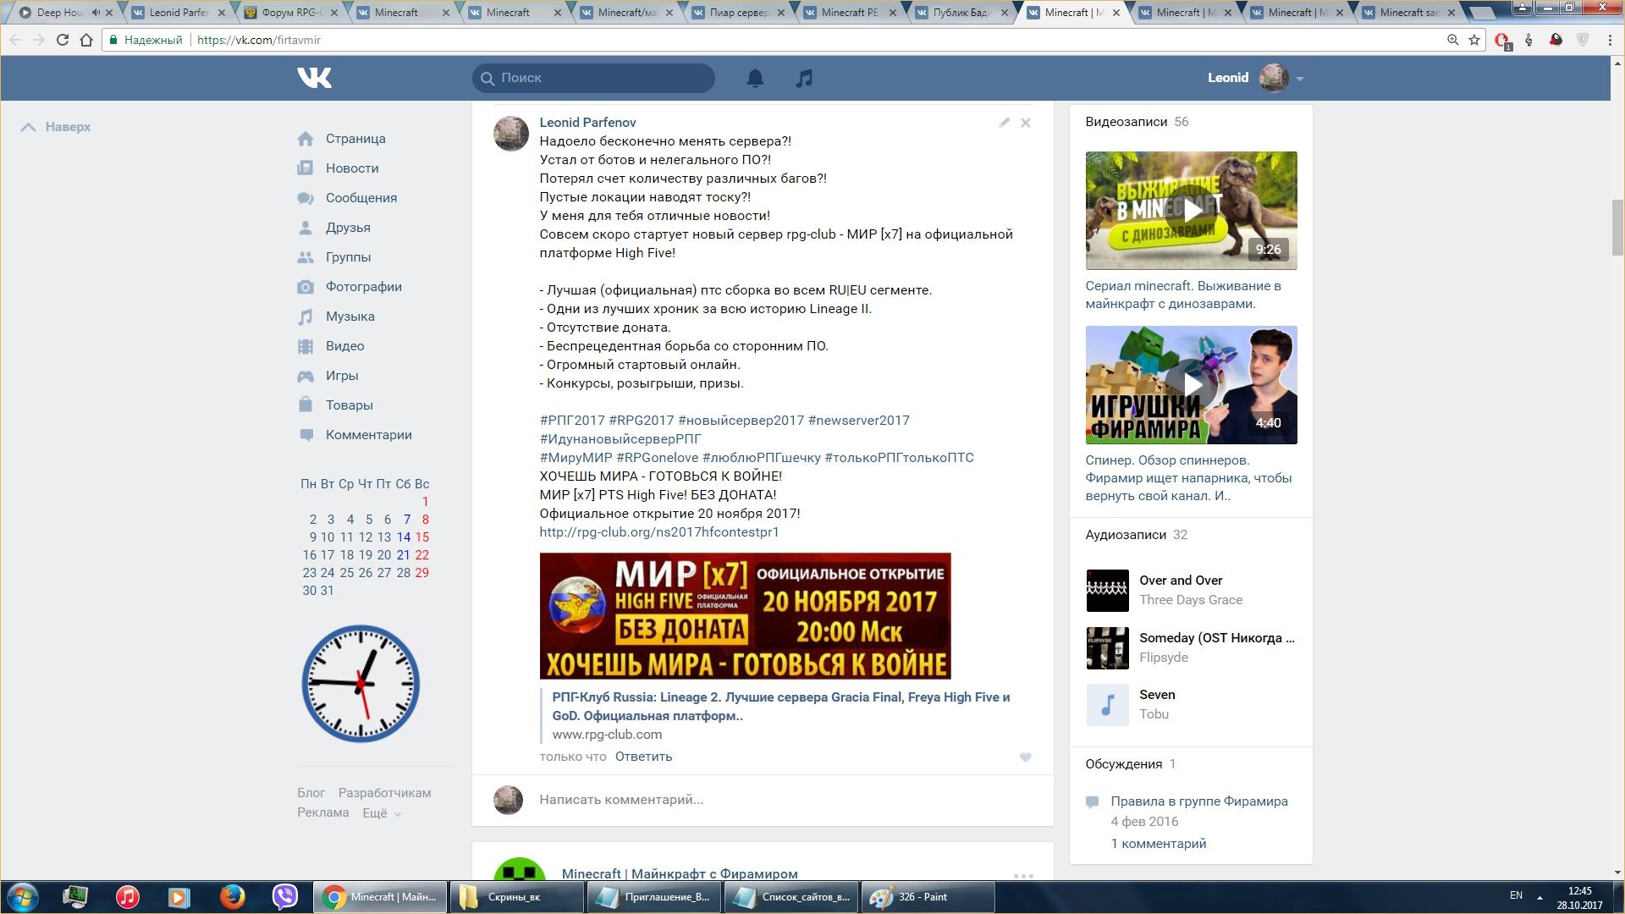Expand the Leonid profile dropdown arrow
1625x914 pixels.
(1300, 79)
